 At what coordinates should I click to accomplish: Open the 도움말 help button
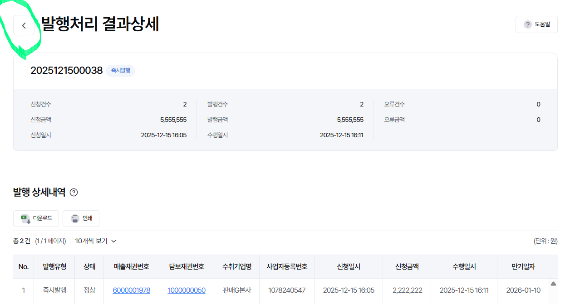(x=536, y=24)
